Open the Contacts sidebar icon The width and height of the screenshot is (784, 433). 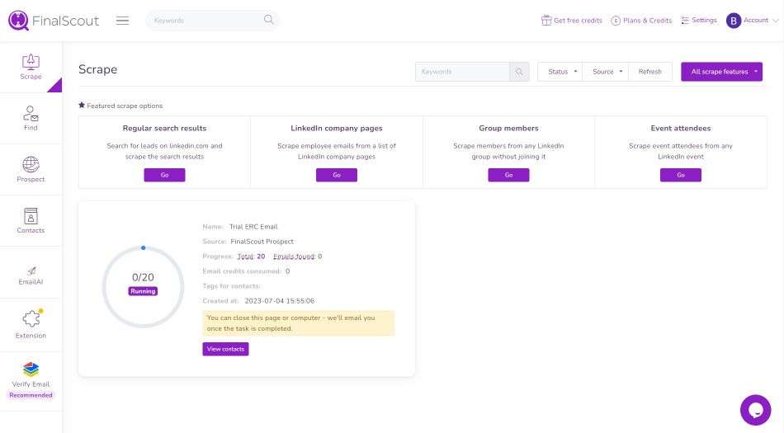pyautogui.click(x=31, y=216)
